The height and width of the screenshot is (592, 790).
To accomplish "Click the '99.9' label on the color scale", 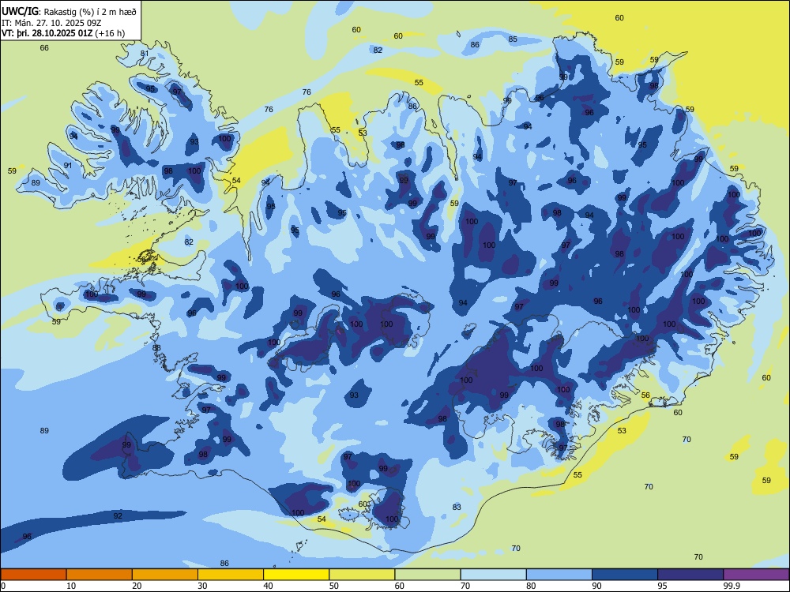I will click(x=731, y=586).
